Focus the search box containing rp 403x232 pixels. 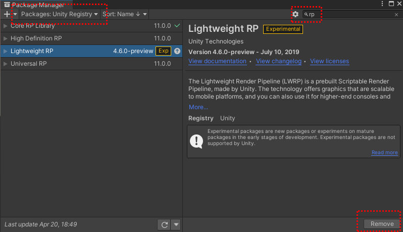[x=350, y=14]
